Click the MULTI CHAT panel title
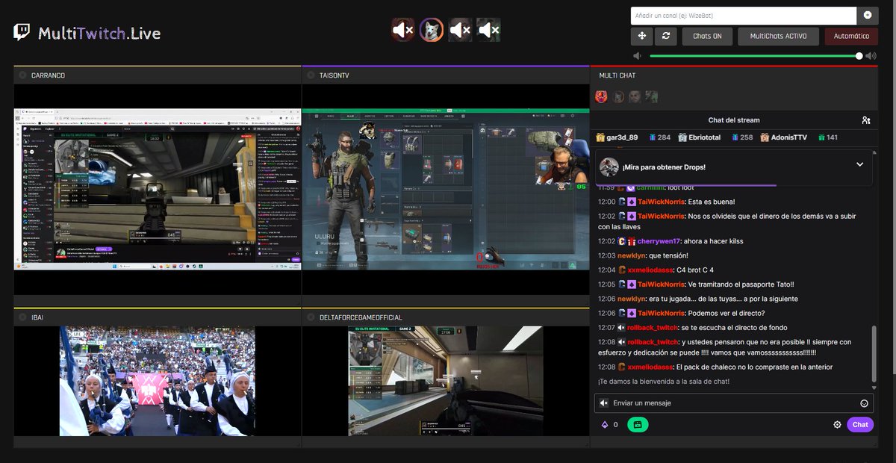This screenshot has height=463, width=896. [x=617, y=75]
